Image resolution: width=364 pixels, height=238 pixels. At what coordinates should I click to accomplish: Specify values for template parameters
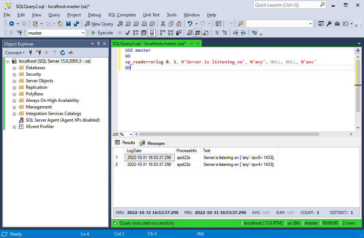click(x=254, y=33)
